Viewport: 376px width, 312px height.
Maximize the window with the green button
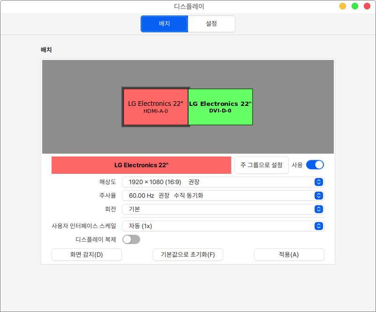pyautogui.click(x=355, y=6)
